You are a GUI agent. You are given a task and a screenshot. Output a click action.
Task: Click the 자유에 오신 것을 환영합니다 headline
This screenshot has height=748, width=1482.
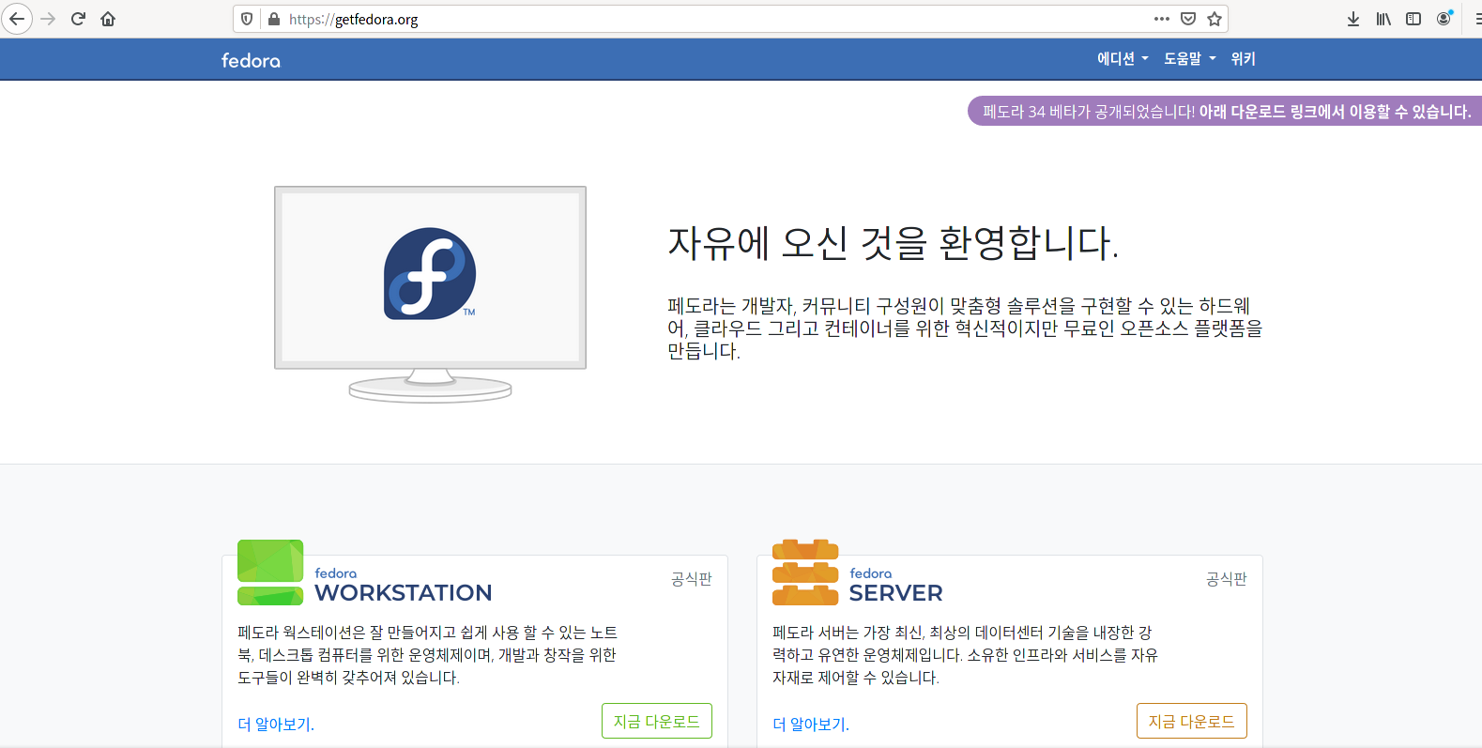pyautogui.click(x=893, y=242)
